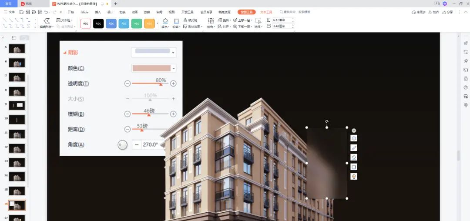Click the 未同步 sync status button
This screenshot has width=470, height=221.
(x=419, y=12)
